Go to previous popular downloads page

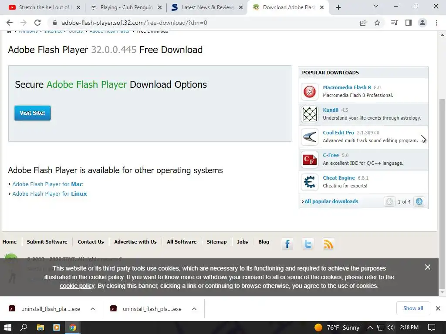tap(389, 201)
